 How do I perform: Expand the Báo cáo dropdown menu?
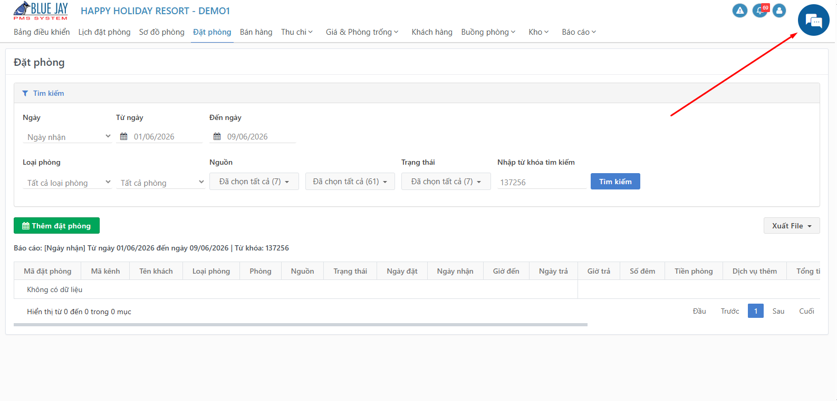579,32
